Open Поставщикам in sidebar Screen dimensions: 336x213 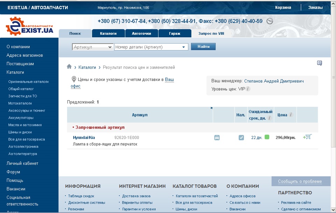(20, 64)
